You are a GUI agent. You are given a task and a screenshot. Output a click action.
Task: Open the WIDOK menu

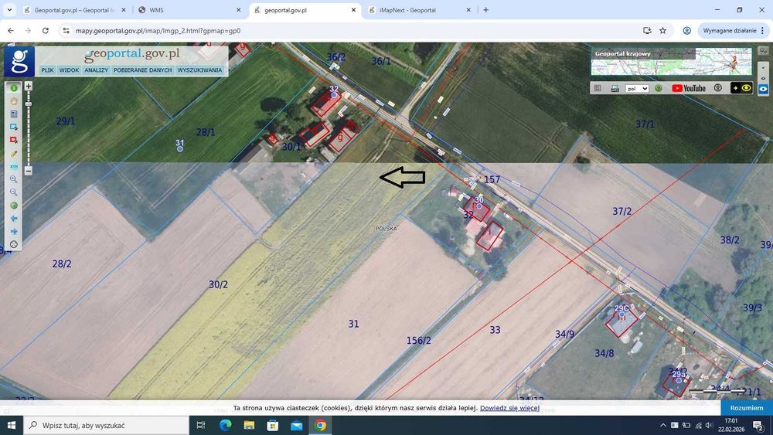69,70
